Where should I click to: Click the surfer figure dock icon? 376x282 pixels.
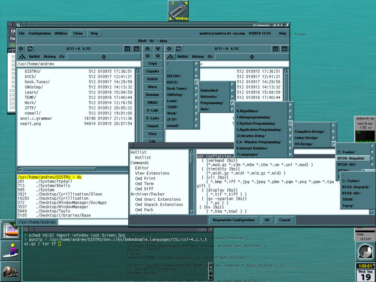(10, 250)
